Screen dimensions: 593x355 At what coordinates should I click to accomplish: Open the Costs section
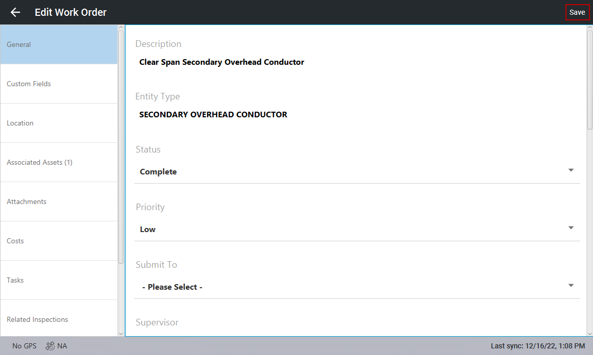tap(59, 241)
